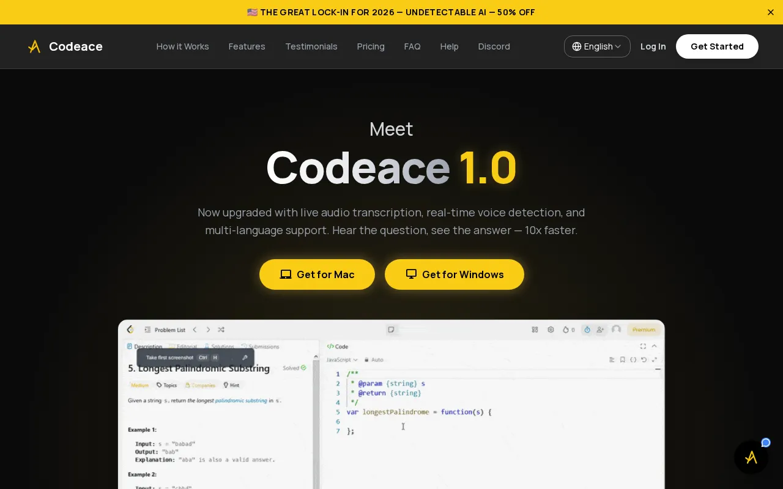Click the reset code icon in the editor toolbar
The width and height of the screenshot is (783, 489).
pos(644,360)
